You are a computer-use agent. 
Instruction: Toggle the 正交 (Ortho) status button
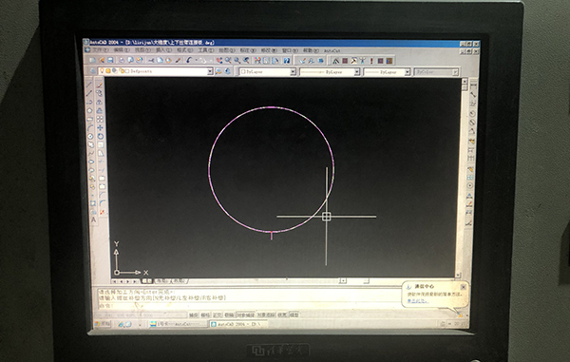(218, 314)
